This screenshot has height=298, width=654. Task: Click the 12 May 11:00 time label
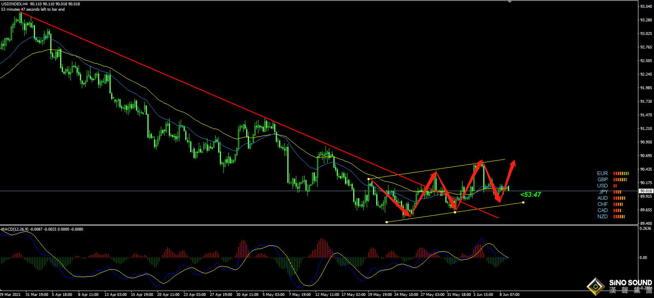[x=327, y=295]
